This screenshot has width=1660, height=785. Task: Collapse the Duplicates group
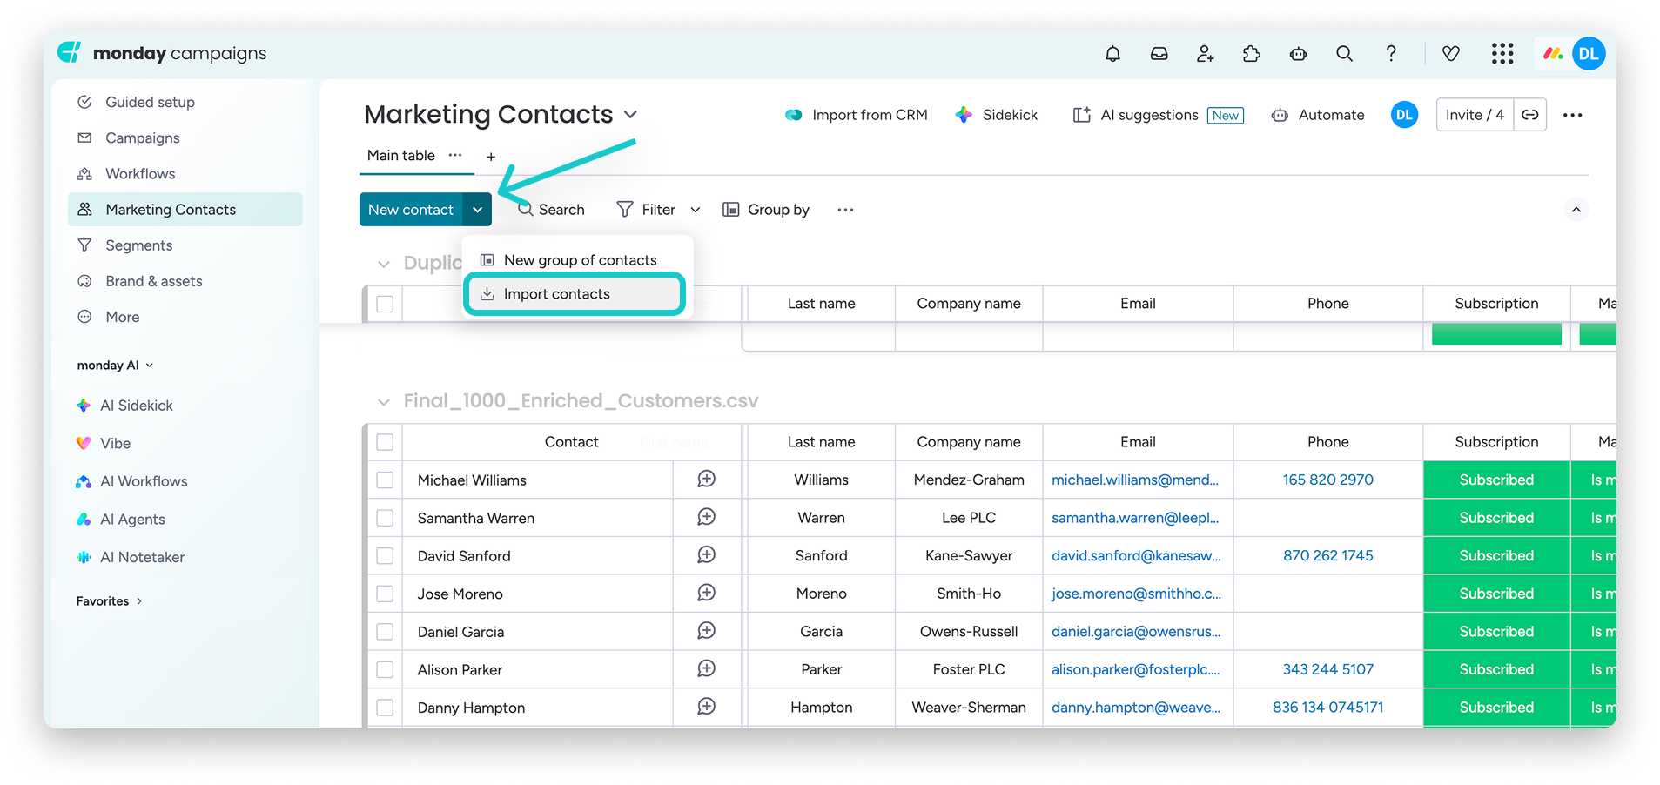point(384,264)
